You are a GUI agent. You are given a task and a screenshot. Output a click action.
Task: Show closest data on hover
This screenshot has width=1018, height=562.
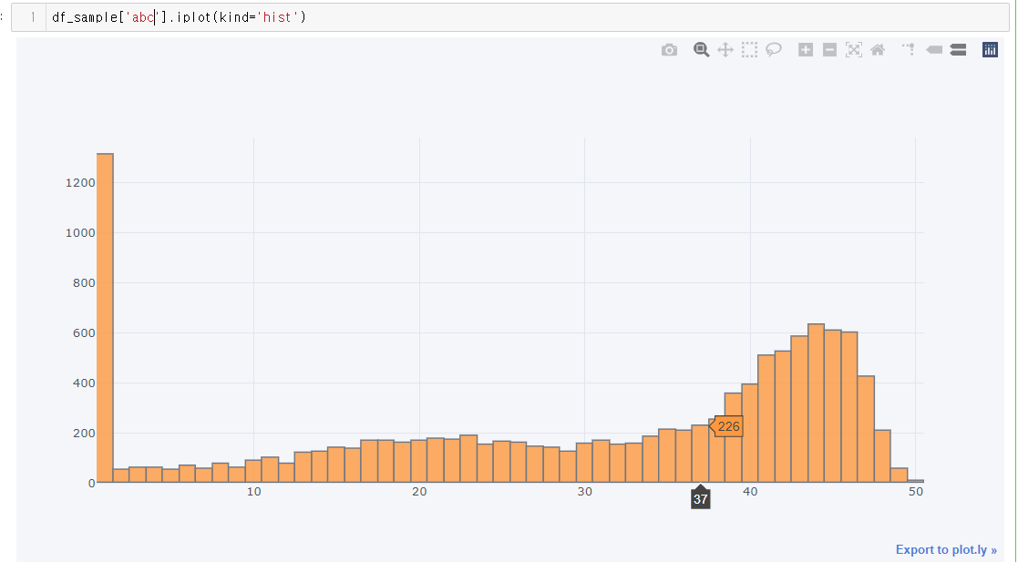tap(933, 50)
